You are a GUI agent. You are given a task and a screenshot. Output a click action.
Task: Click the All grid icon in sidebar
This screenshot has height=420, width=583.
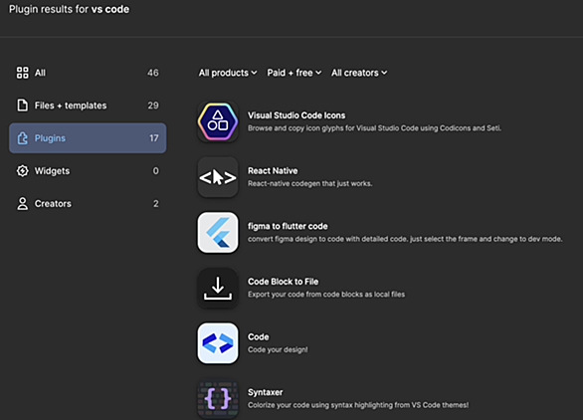pyautogui.click(x=22, y=73)
